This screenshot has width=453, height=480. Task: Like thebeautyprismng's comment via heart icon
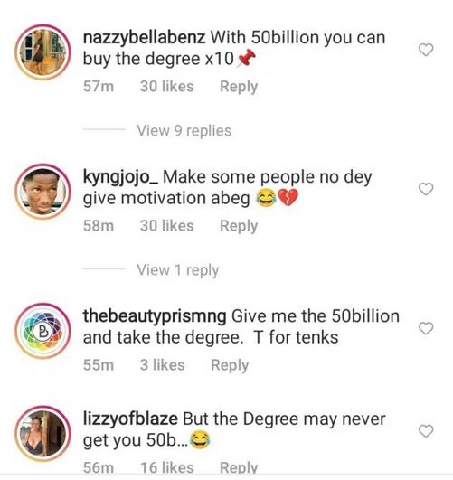click(x=426, y=328)
